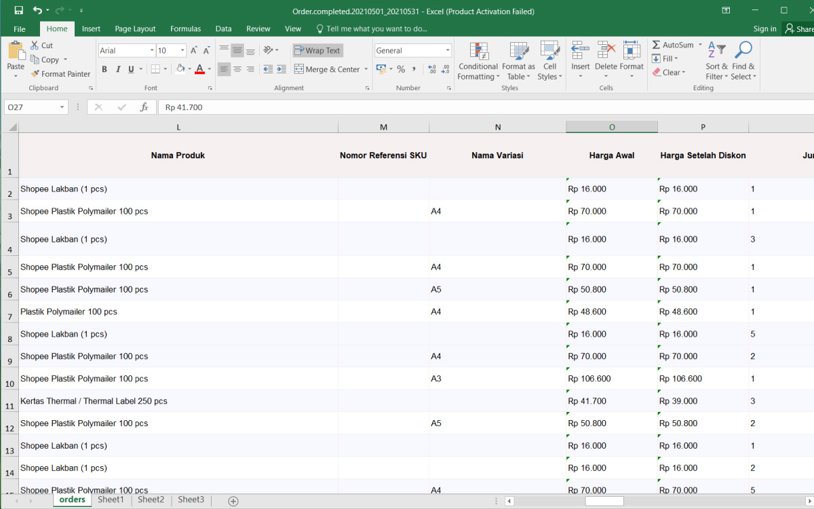Open Find & Select magnifier icon
Image resolution: width=814 pixels, height=509 pixels.
(743, 52)
